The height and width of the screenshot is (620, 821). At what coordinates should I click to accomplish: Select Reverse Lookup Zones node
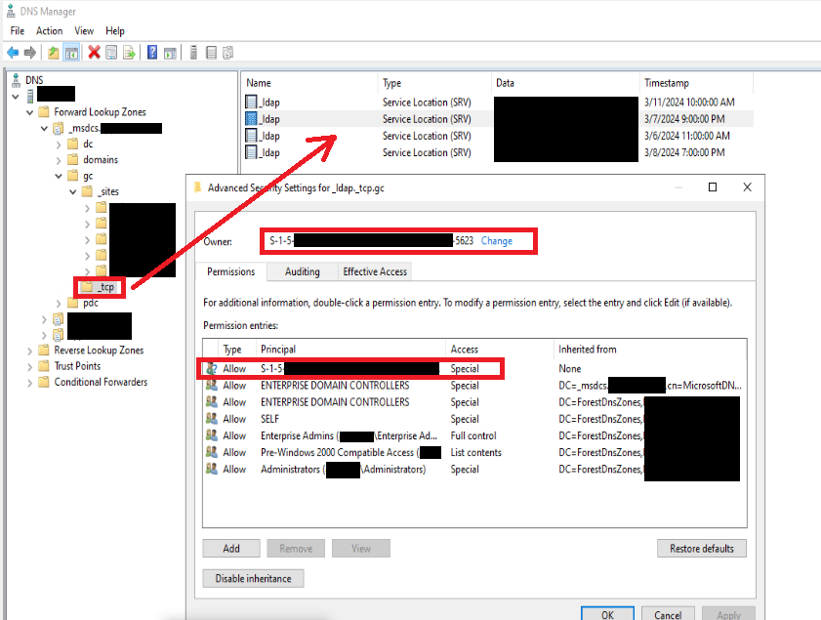(x=99, y=351)
